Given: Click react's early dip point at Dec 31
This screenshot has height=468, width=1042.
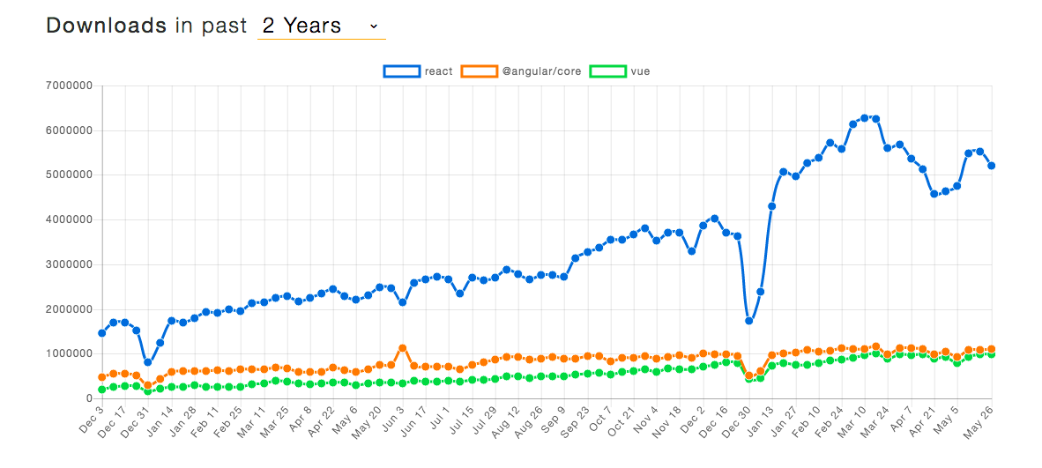Looking at the screenshot, I should [148, 362].
